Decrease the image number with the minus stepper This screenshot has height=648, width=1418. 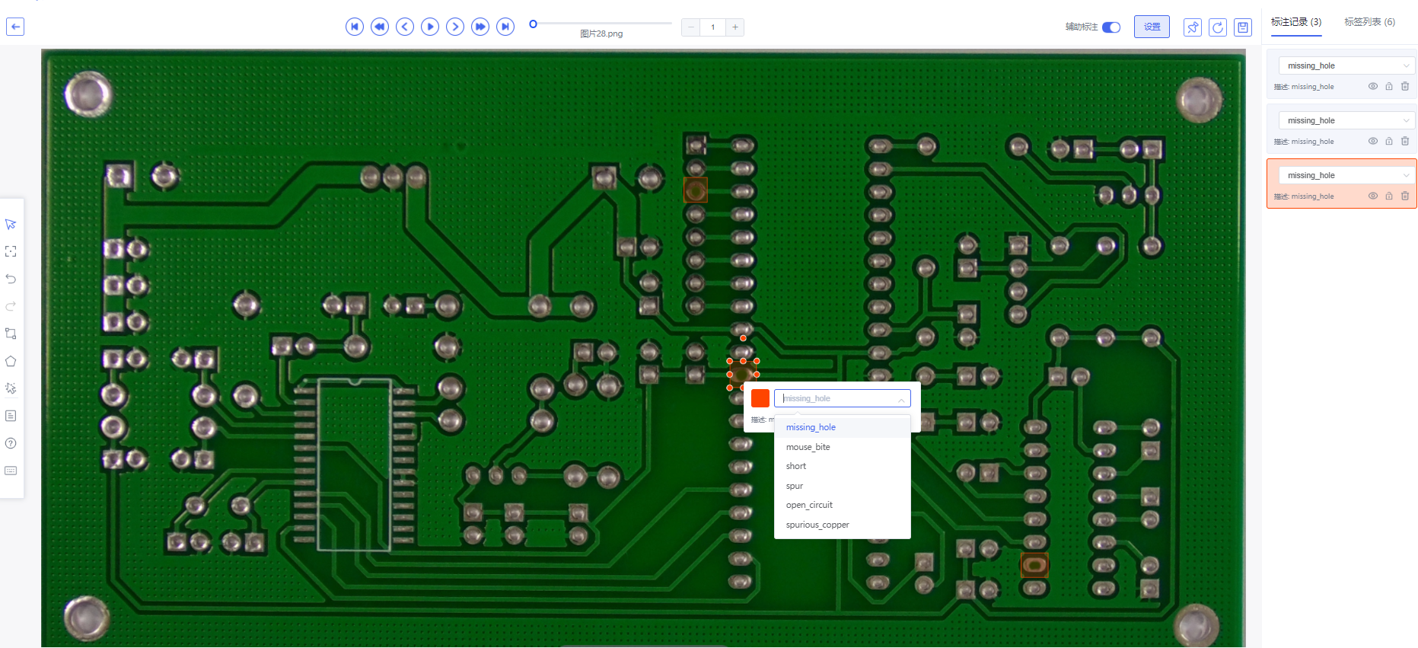click(x=691, y=27)
